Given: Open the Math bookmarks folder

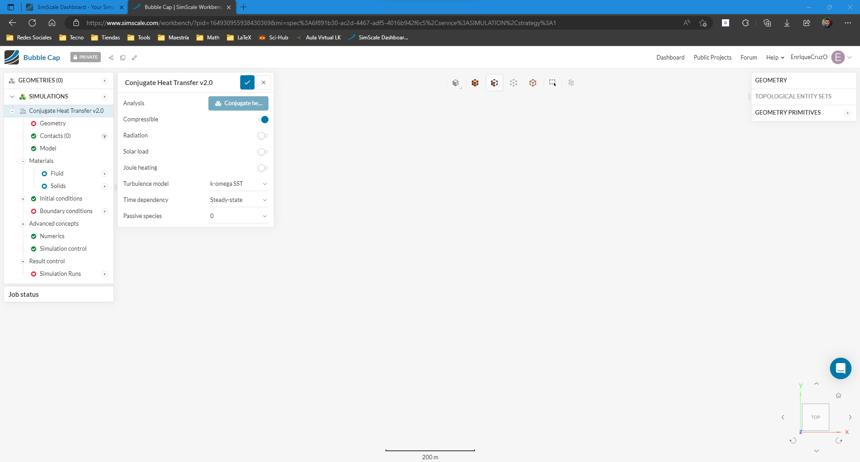Looking at the screenshot, I should (208, 38).
